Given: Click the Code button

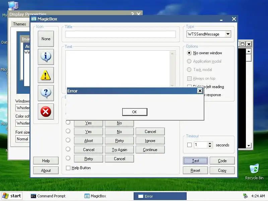Looking at the screenshot, I should point(222,161).
